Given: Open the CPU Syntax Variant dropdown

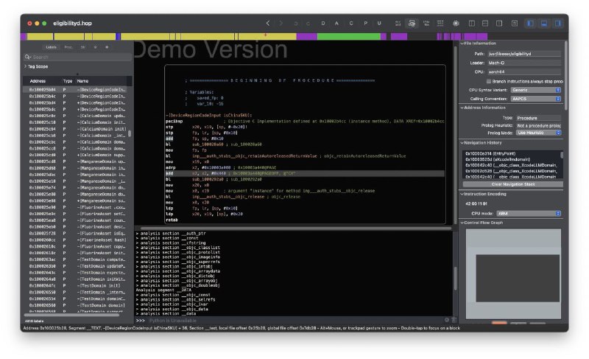Looking at the screenshot, I should [x=536, y=90].
